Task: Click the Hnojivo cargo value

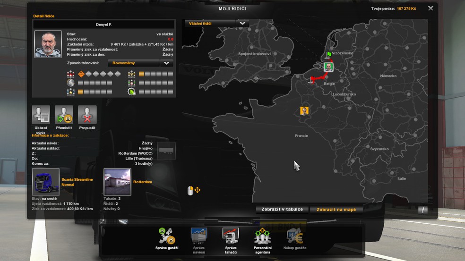Action: click(146, 148)
